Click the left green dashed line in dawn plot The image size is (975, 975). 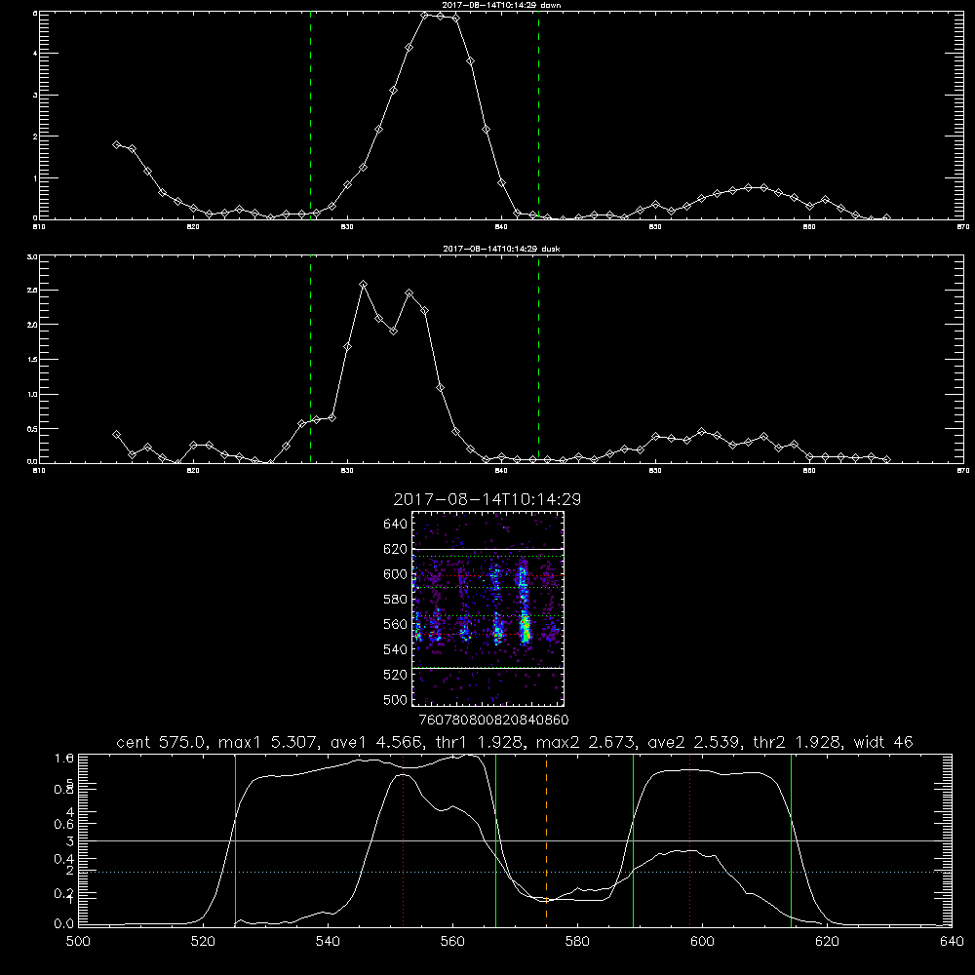pyautogui.click(x=310, y=115)
